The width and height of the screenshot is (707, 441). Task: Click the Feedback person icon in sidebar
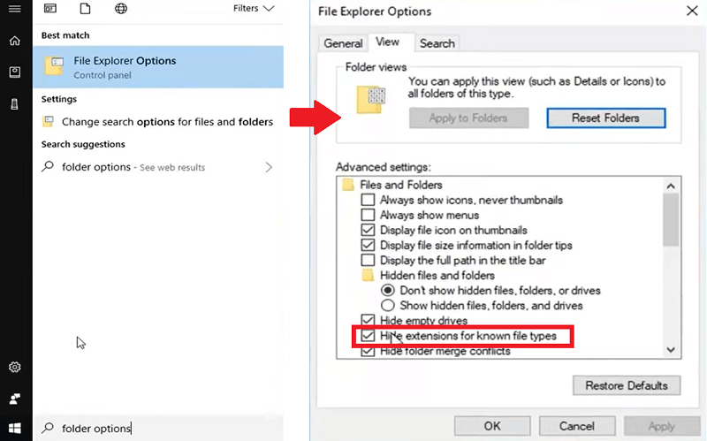click(14, 398)
